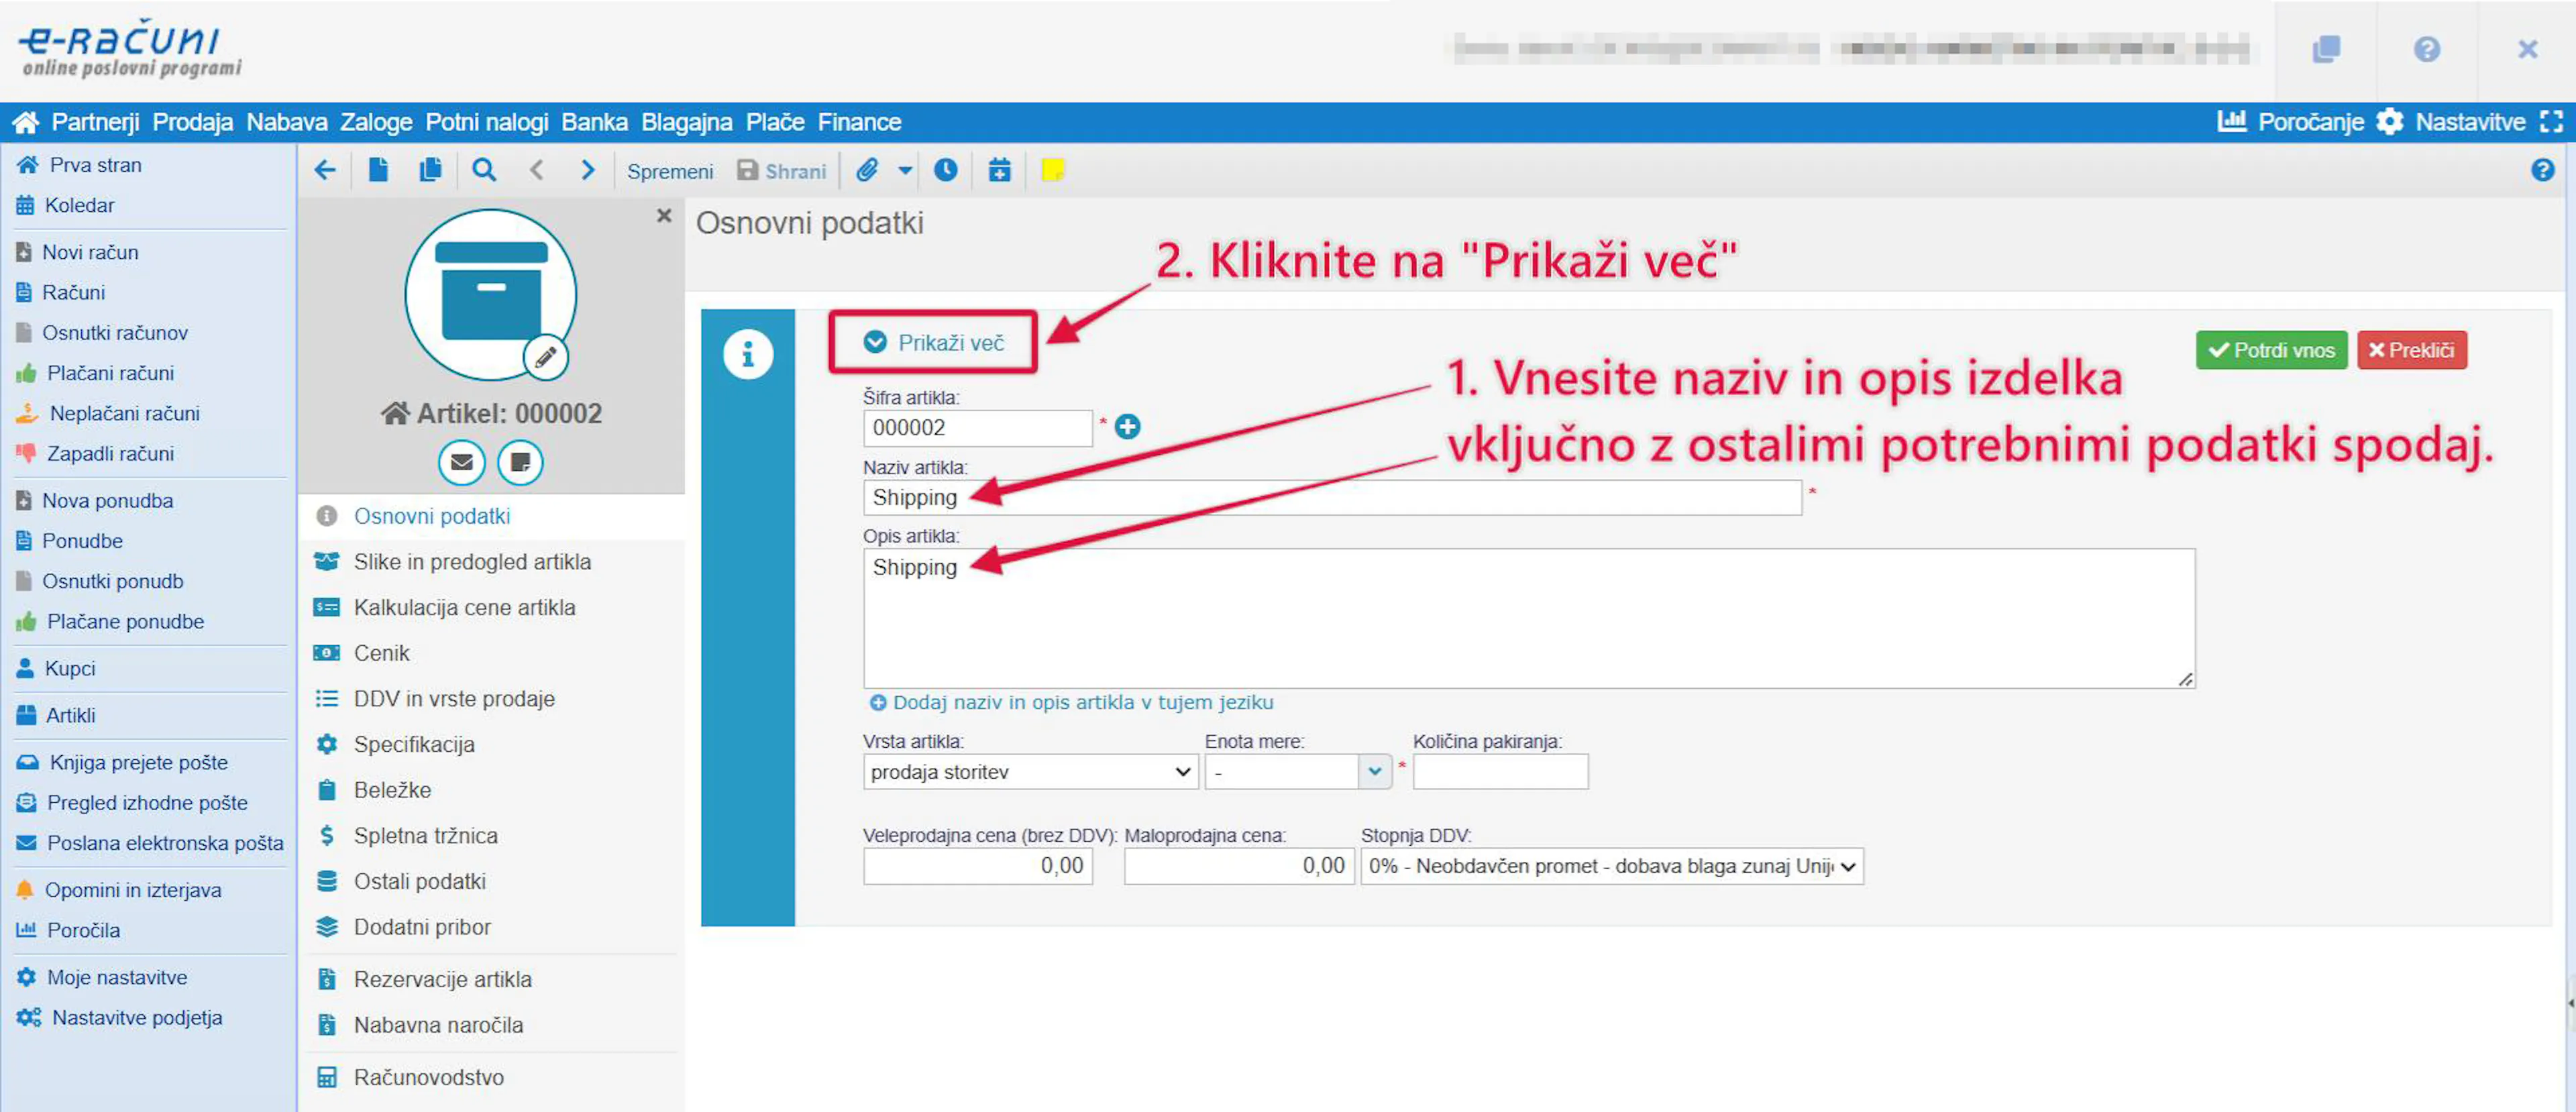2576x1112 pixels.
Task: Switch to the Cenik tab
Action: tap(382, 652)
